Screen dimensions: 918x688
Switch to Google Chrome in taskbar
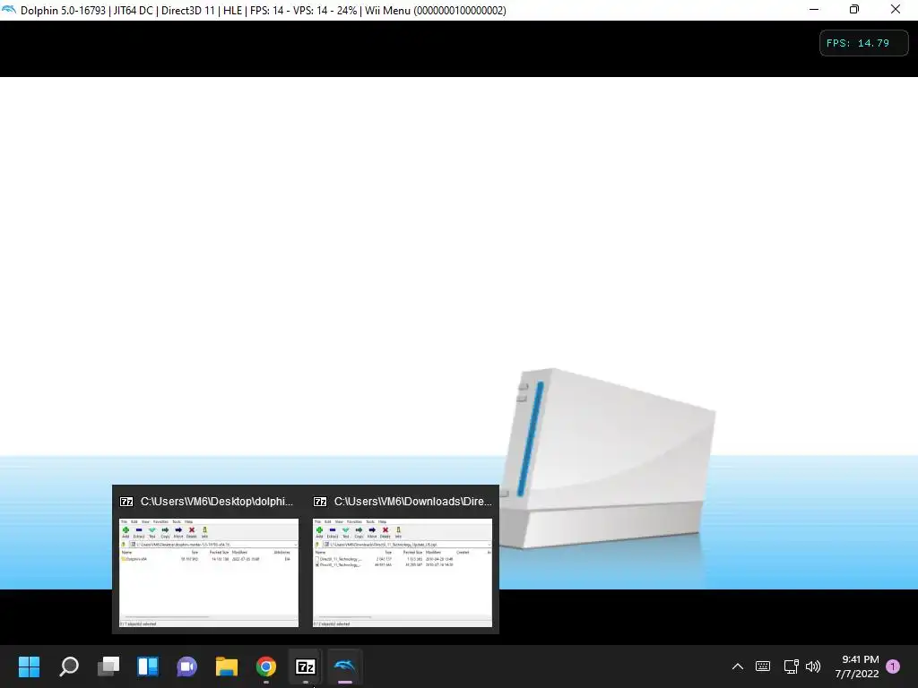coord(265,666)
